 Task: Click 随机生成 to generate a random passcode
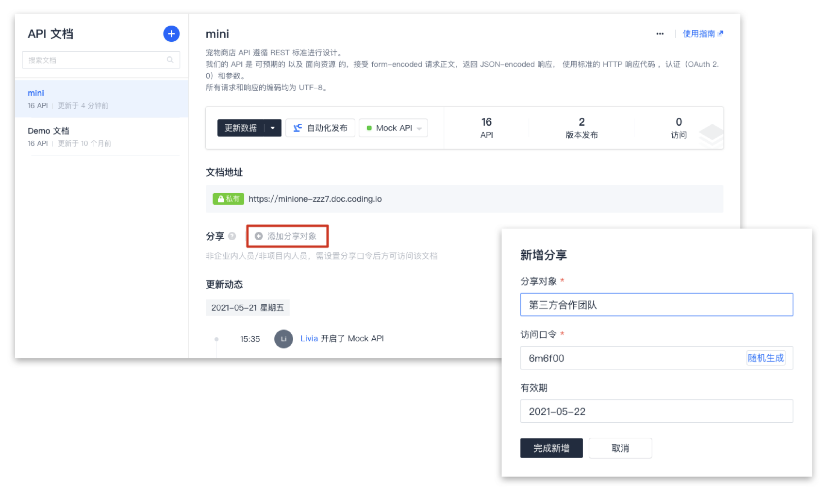(765, 358)
